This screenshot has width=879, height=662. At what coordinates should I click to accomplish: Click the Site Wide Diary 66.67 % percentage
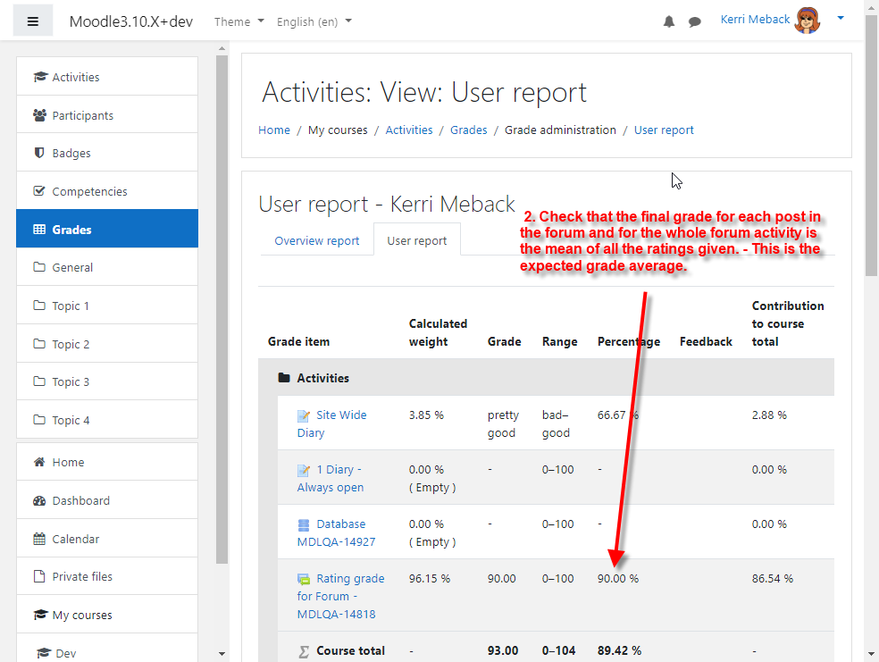tap(618, 415)
